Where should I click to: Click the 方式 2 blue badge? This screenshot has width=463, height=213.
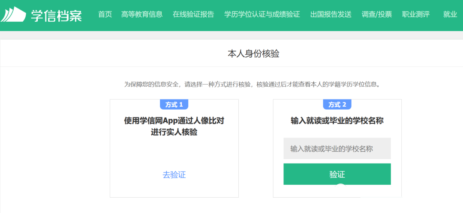(x=337, y=105)
